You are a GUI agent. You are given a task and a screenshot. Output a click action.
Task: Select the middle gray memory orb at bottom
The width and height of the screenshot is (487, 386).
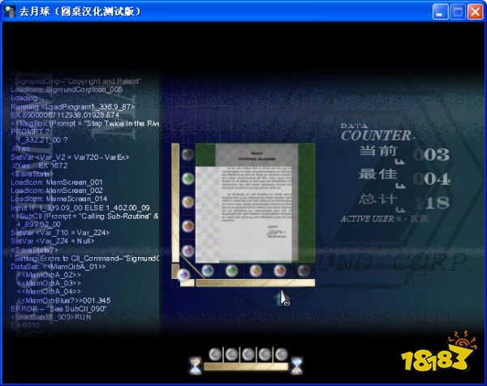248,354
